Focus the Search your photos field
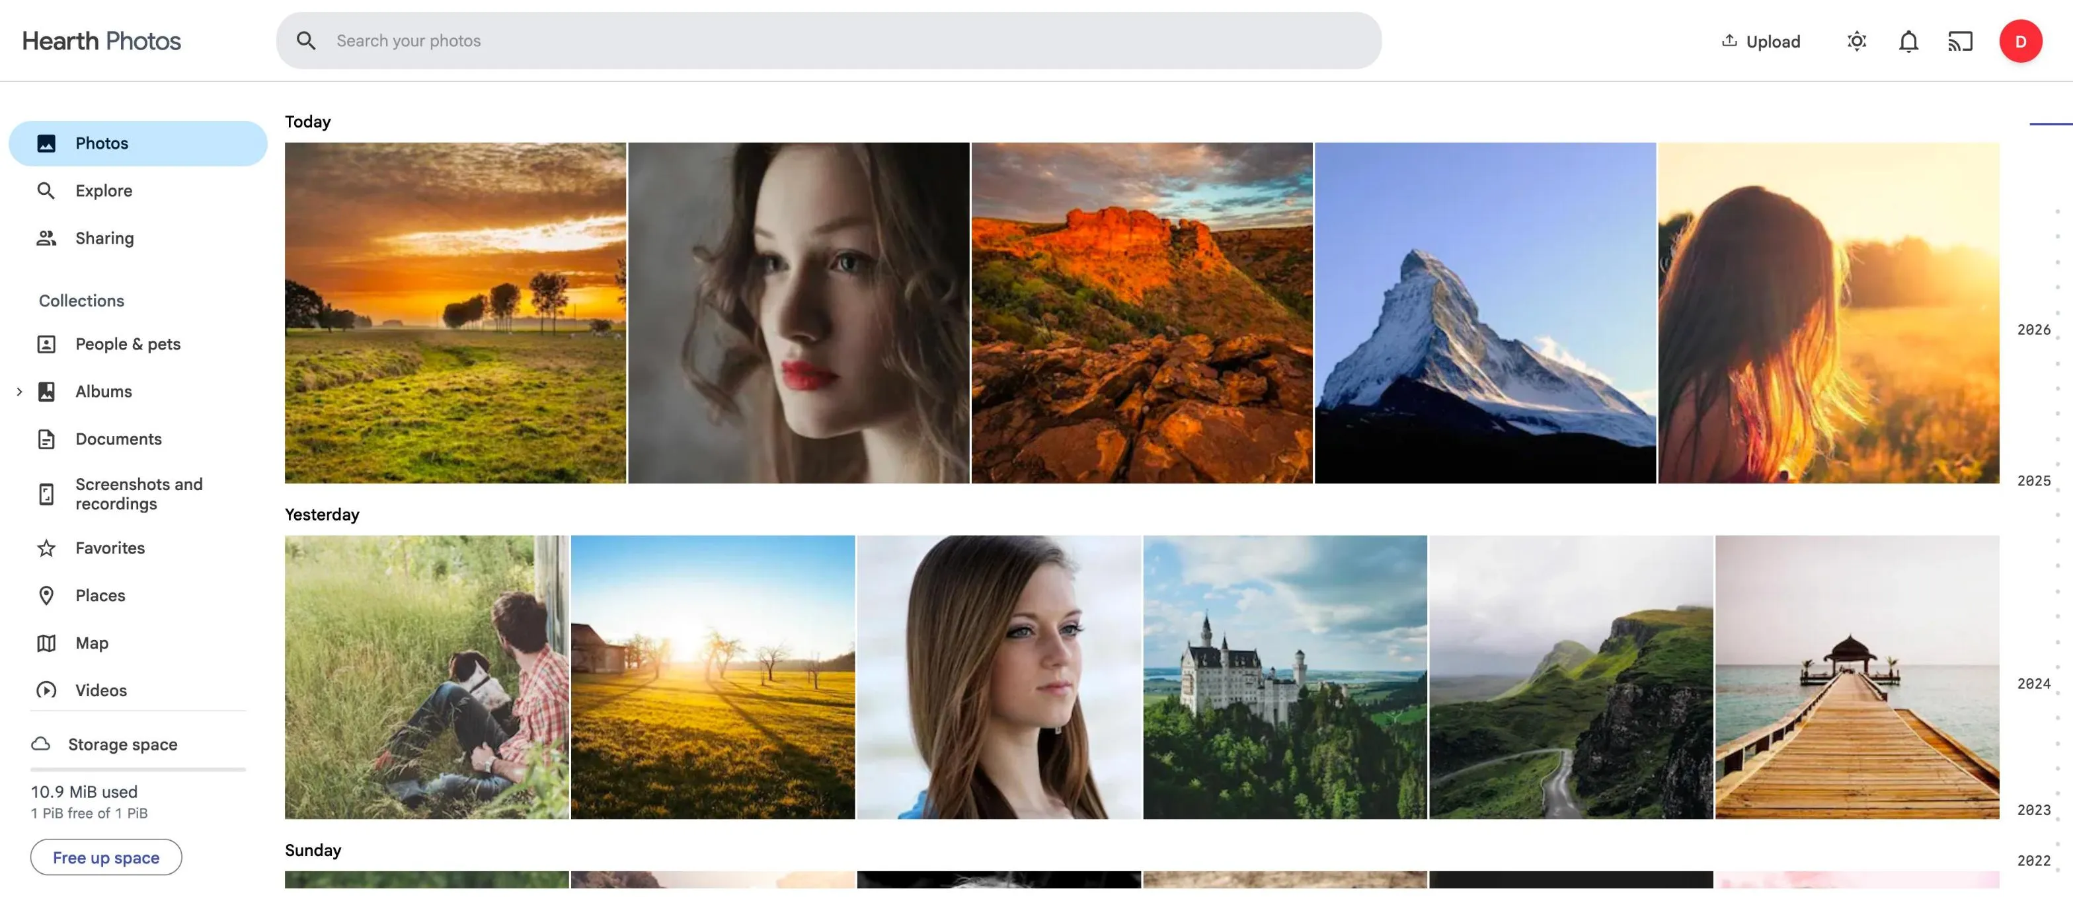The width and height of the screenshot is (2073, 897). (x=829, y=40)
